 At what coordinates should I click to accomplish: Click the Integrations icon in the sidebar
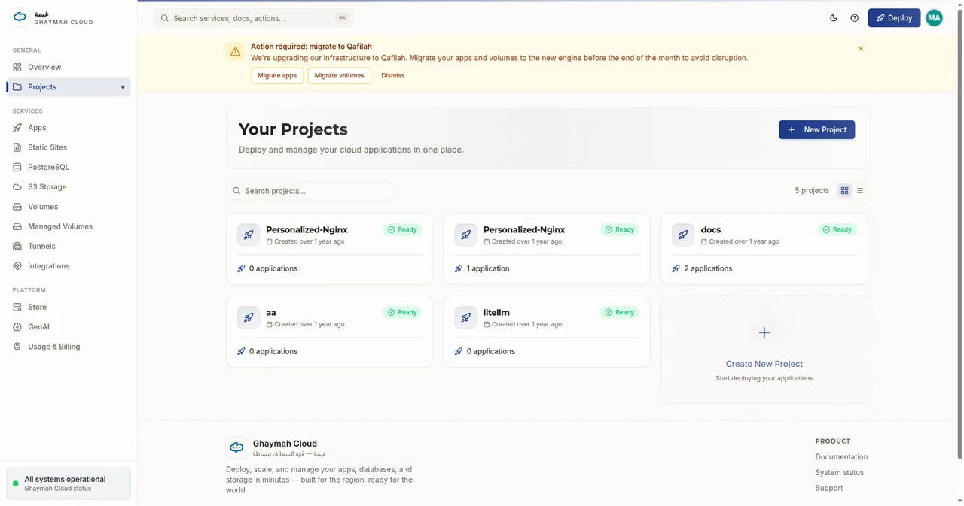[17, 266]
